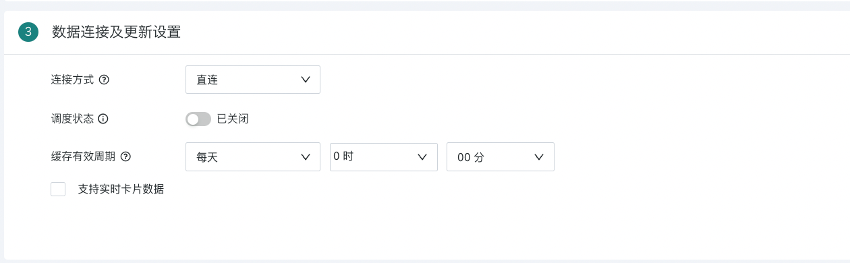This screenshot has height=263, width=850.
Task: Open the 00 分 minute dropdown
Action: 501,157
